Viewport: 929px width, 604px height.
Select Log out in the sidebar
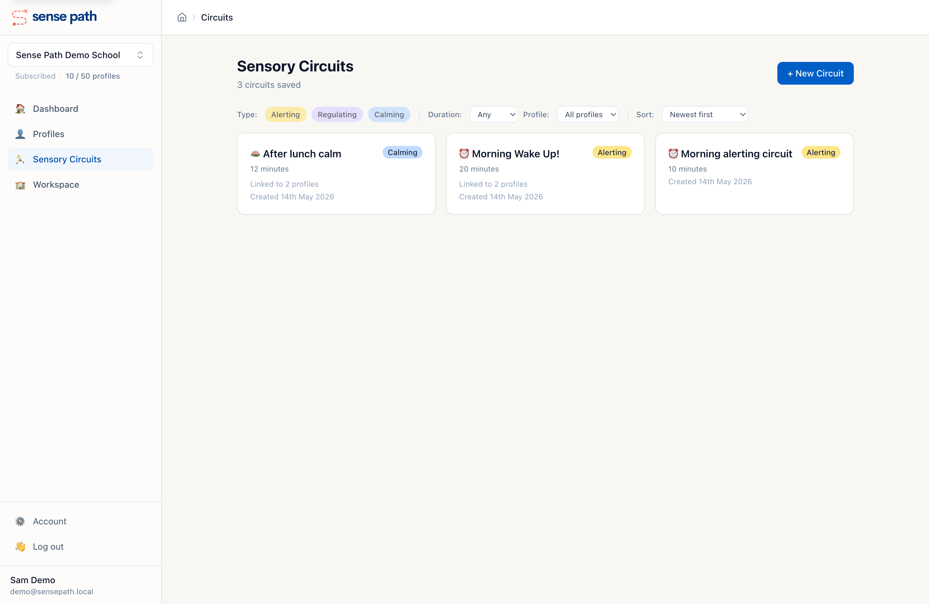coord(80,547)
